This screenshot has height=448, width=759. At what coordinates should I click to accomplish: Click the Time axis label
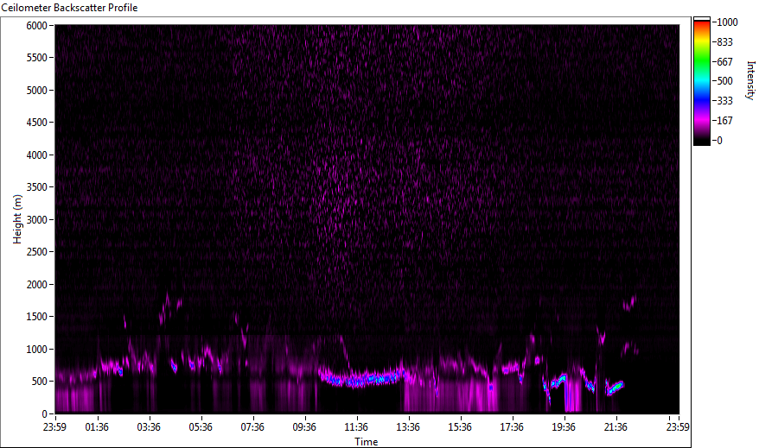click(366, 442)
